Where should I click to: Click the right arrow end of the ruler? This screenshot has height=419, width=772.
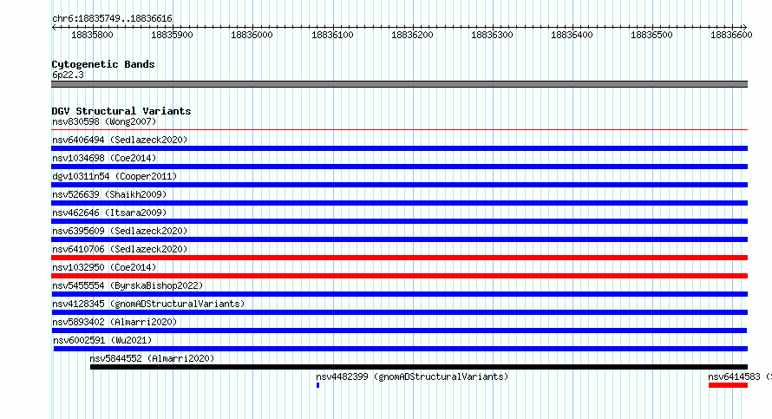pyautogui.click(x=745, y=28)
